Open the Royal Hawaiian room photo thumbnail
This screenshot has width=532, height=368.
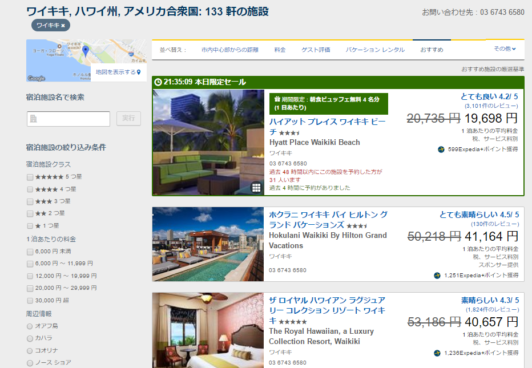(x=208, y=330)
